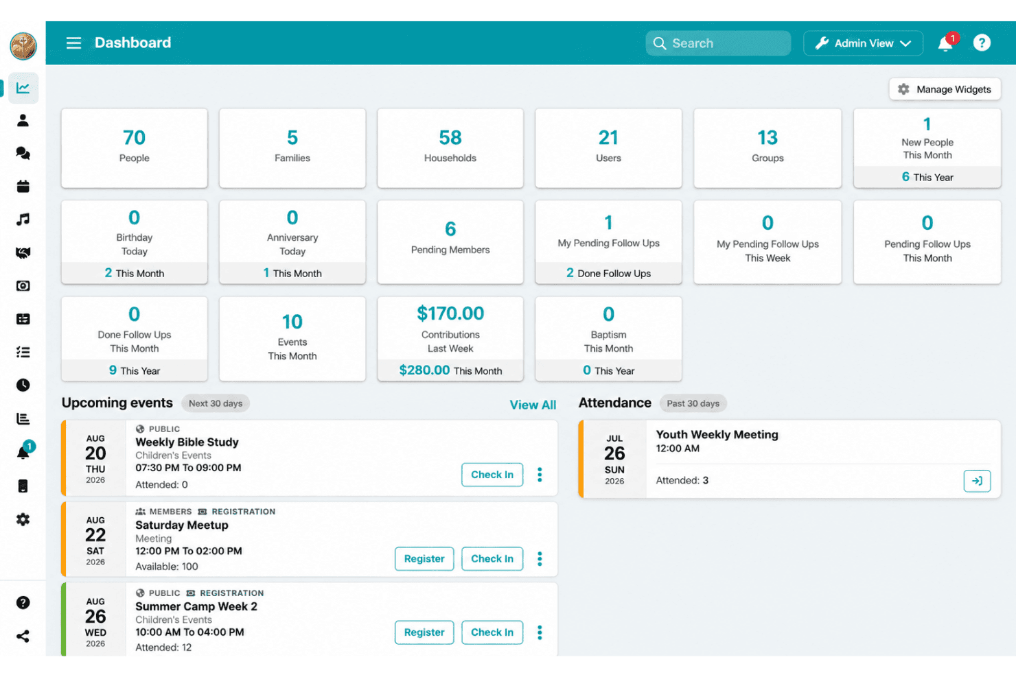Open the reports list icon in sidebar
This screenshot has height=677, width=1016.
pyautogui.click(x=23, y=418)
